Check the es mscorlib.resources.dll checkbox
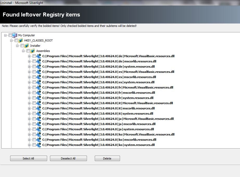 point(34,77)
